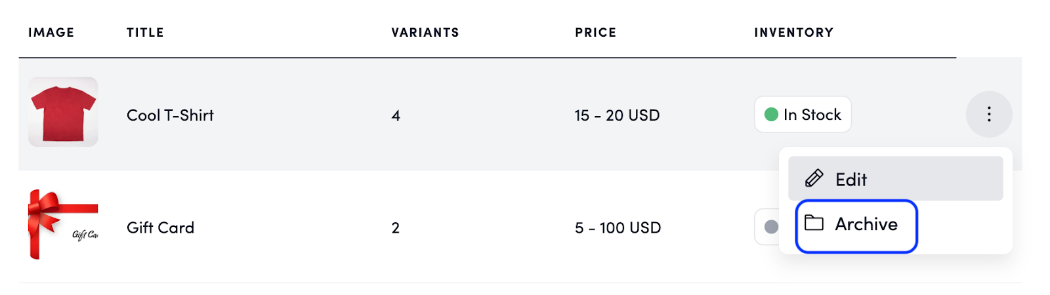The height and width of the screenshot is (295, 1050).
Task: Open the Gift Card ribbon thumbnail
Action: point(63,224)
